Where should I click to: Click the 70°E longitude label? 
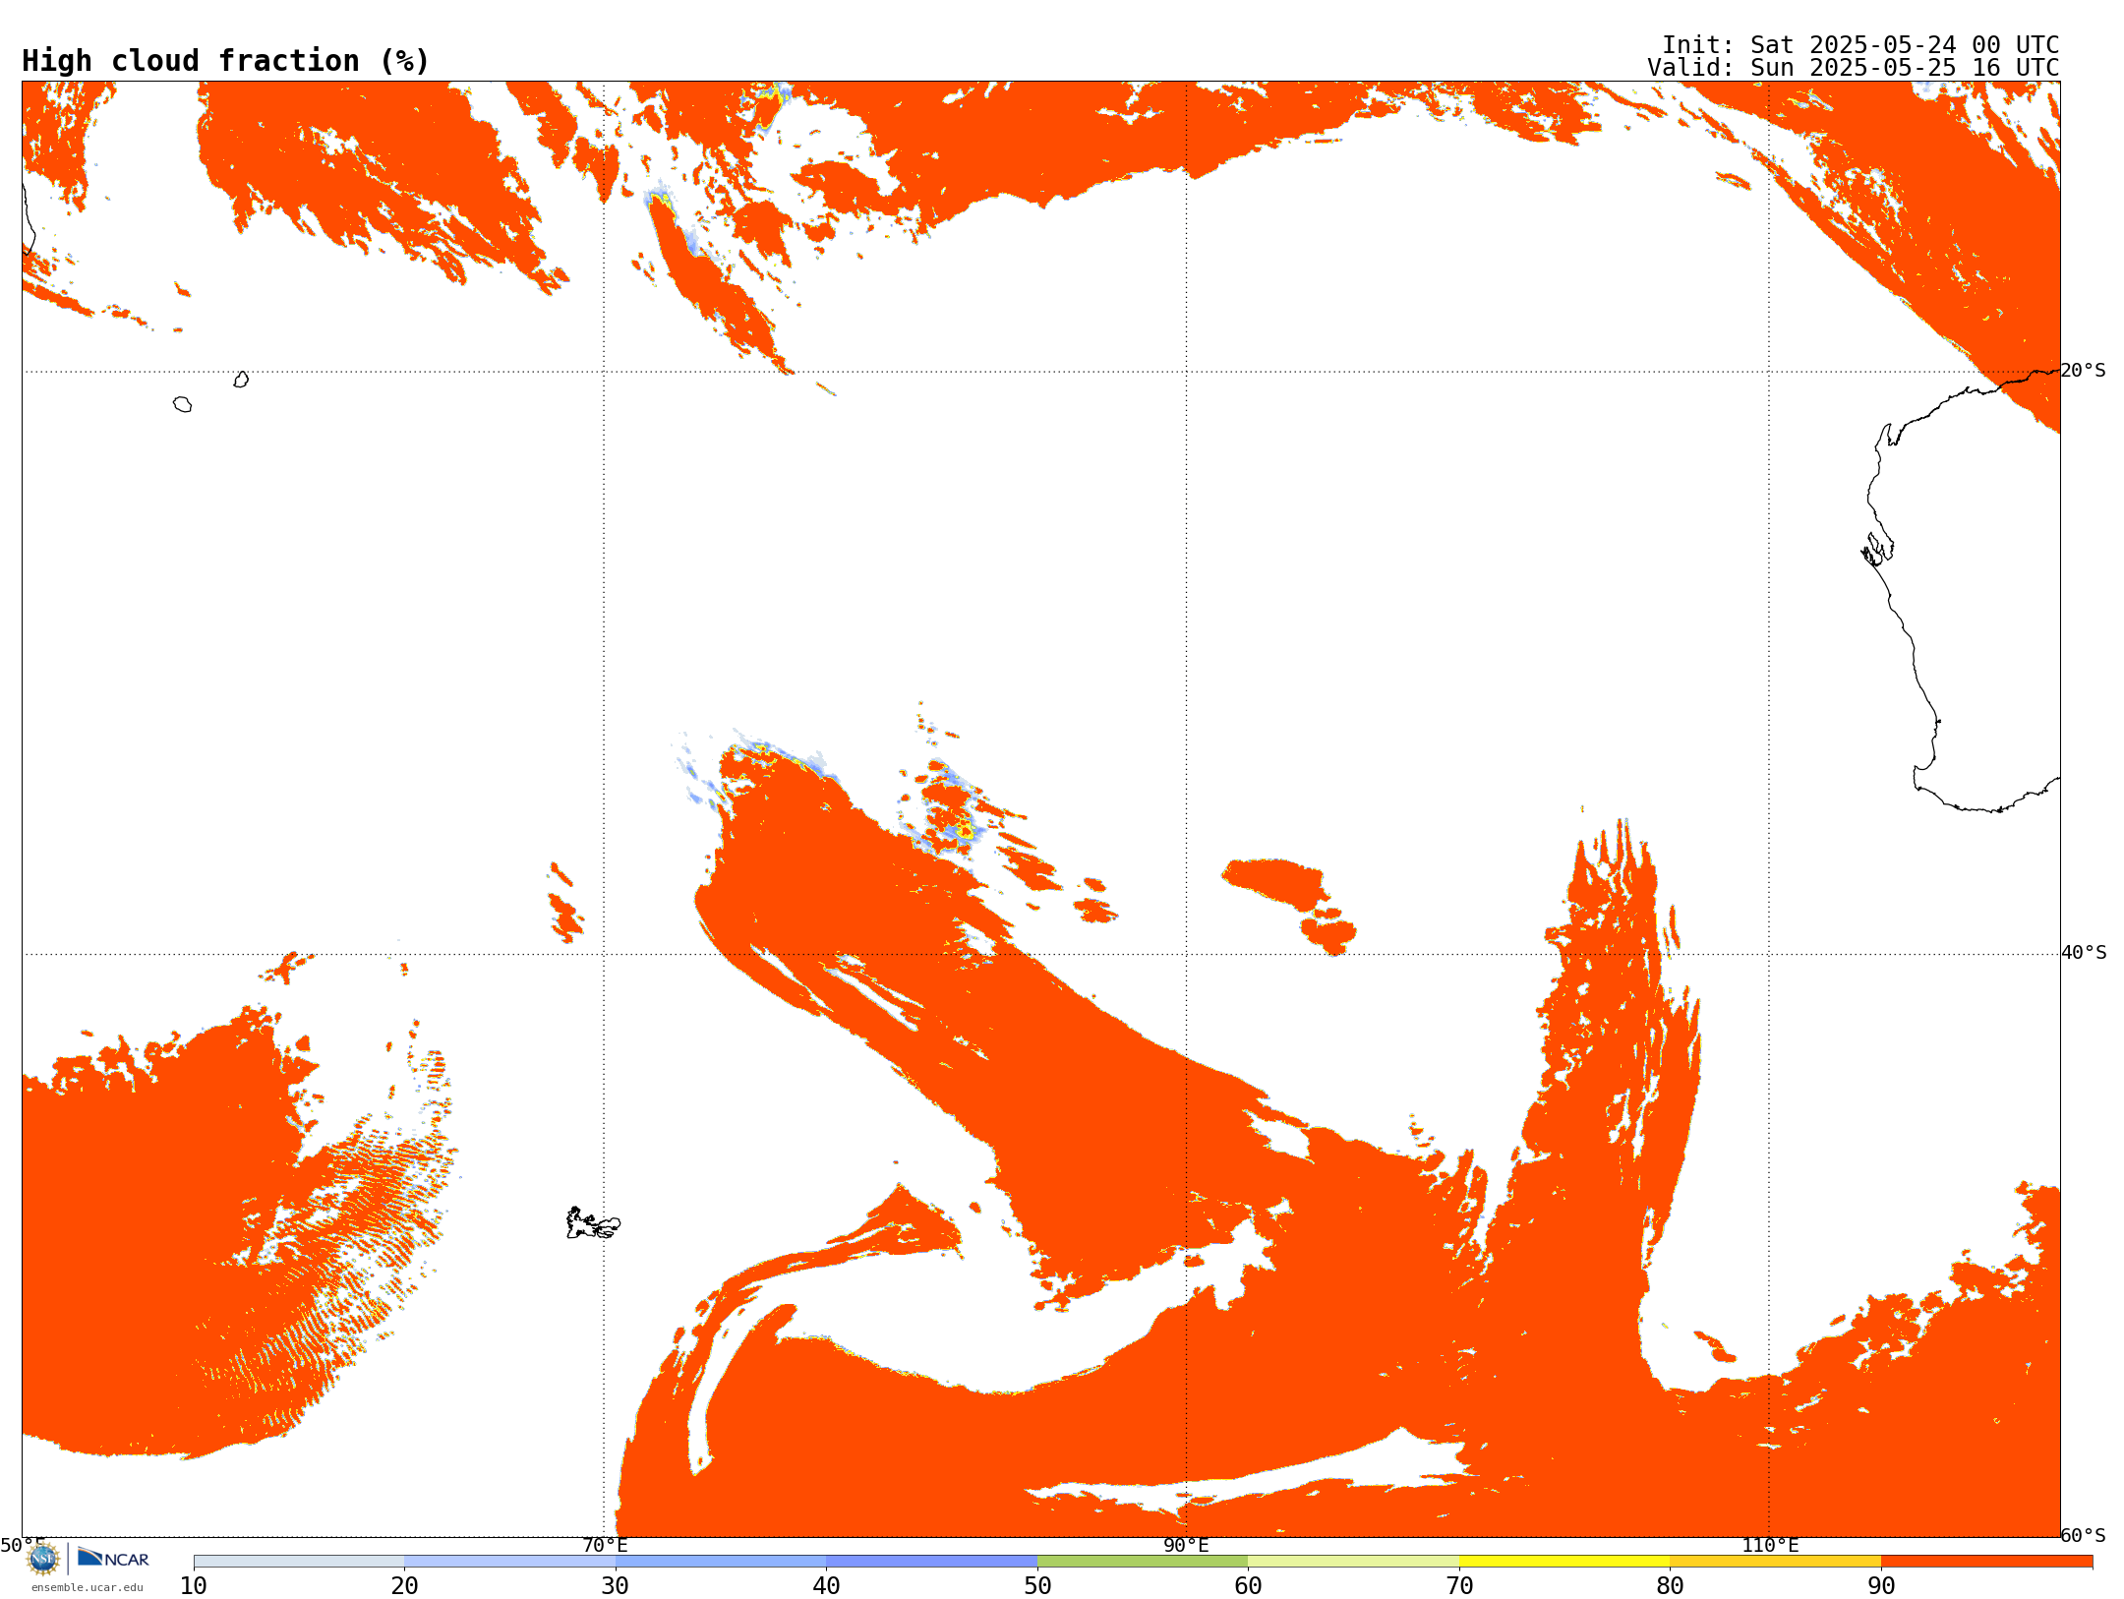click(x=605, y=1546)
